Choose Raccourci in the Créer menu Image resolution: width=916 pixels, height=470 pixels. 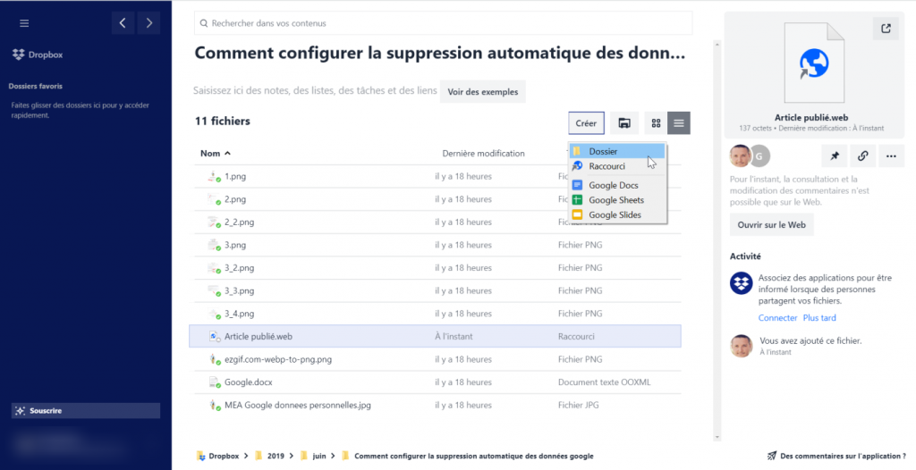[x=606, y=166]
